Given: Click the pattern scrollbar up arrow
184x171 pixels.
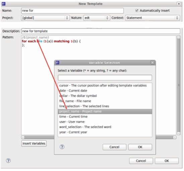Looking at the screenshot, I should coord(179,37).
